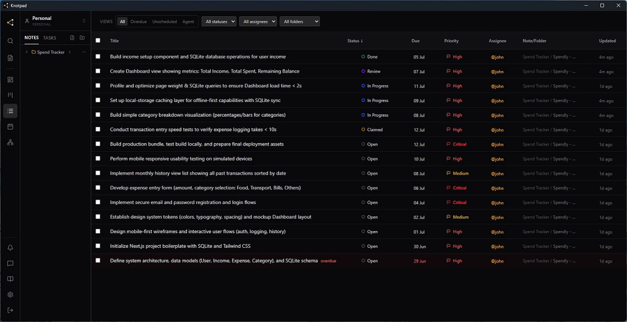Click Done status circle on income setup task

click(x=363, y=57)
